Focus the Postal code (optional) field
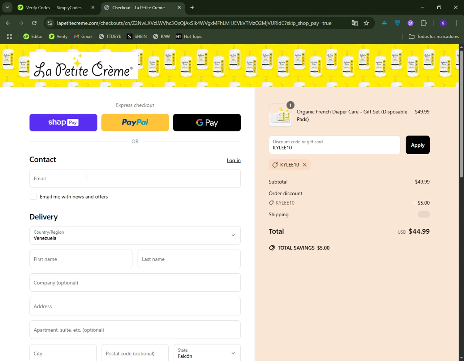The width and height of the screenshot is (464, 361). pos(135,353)
